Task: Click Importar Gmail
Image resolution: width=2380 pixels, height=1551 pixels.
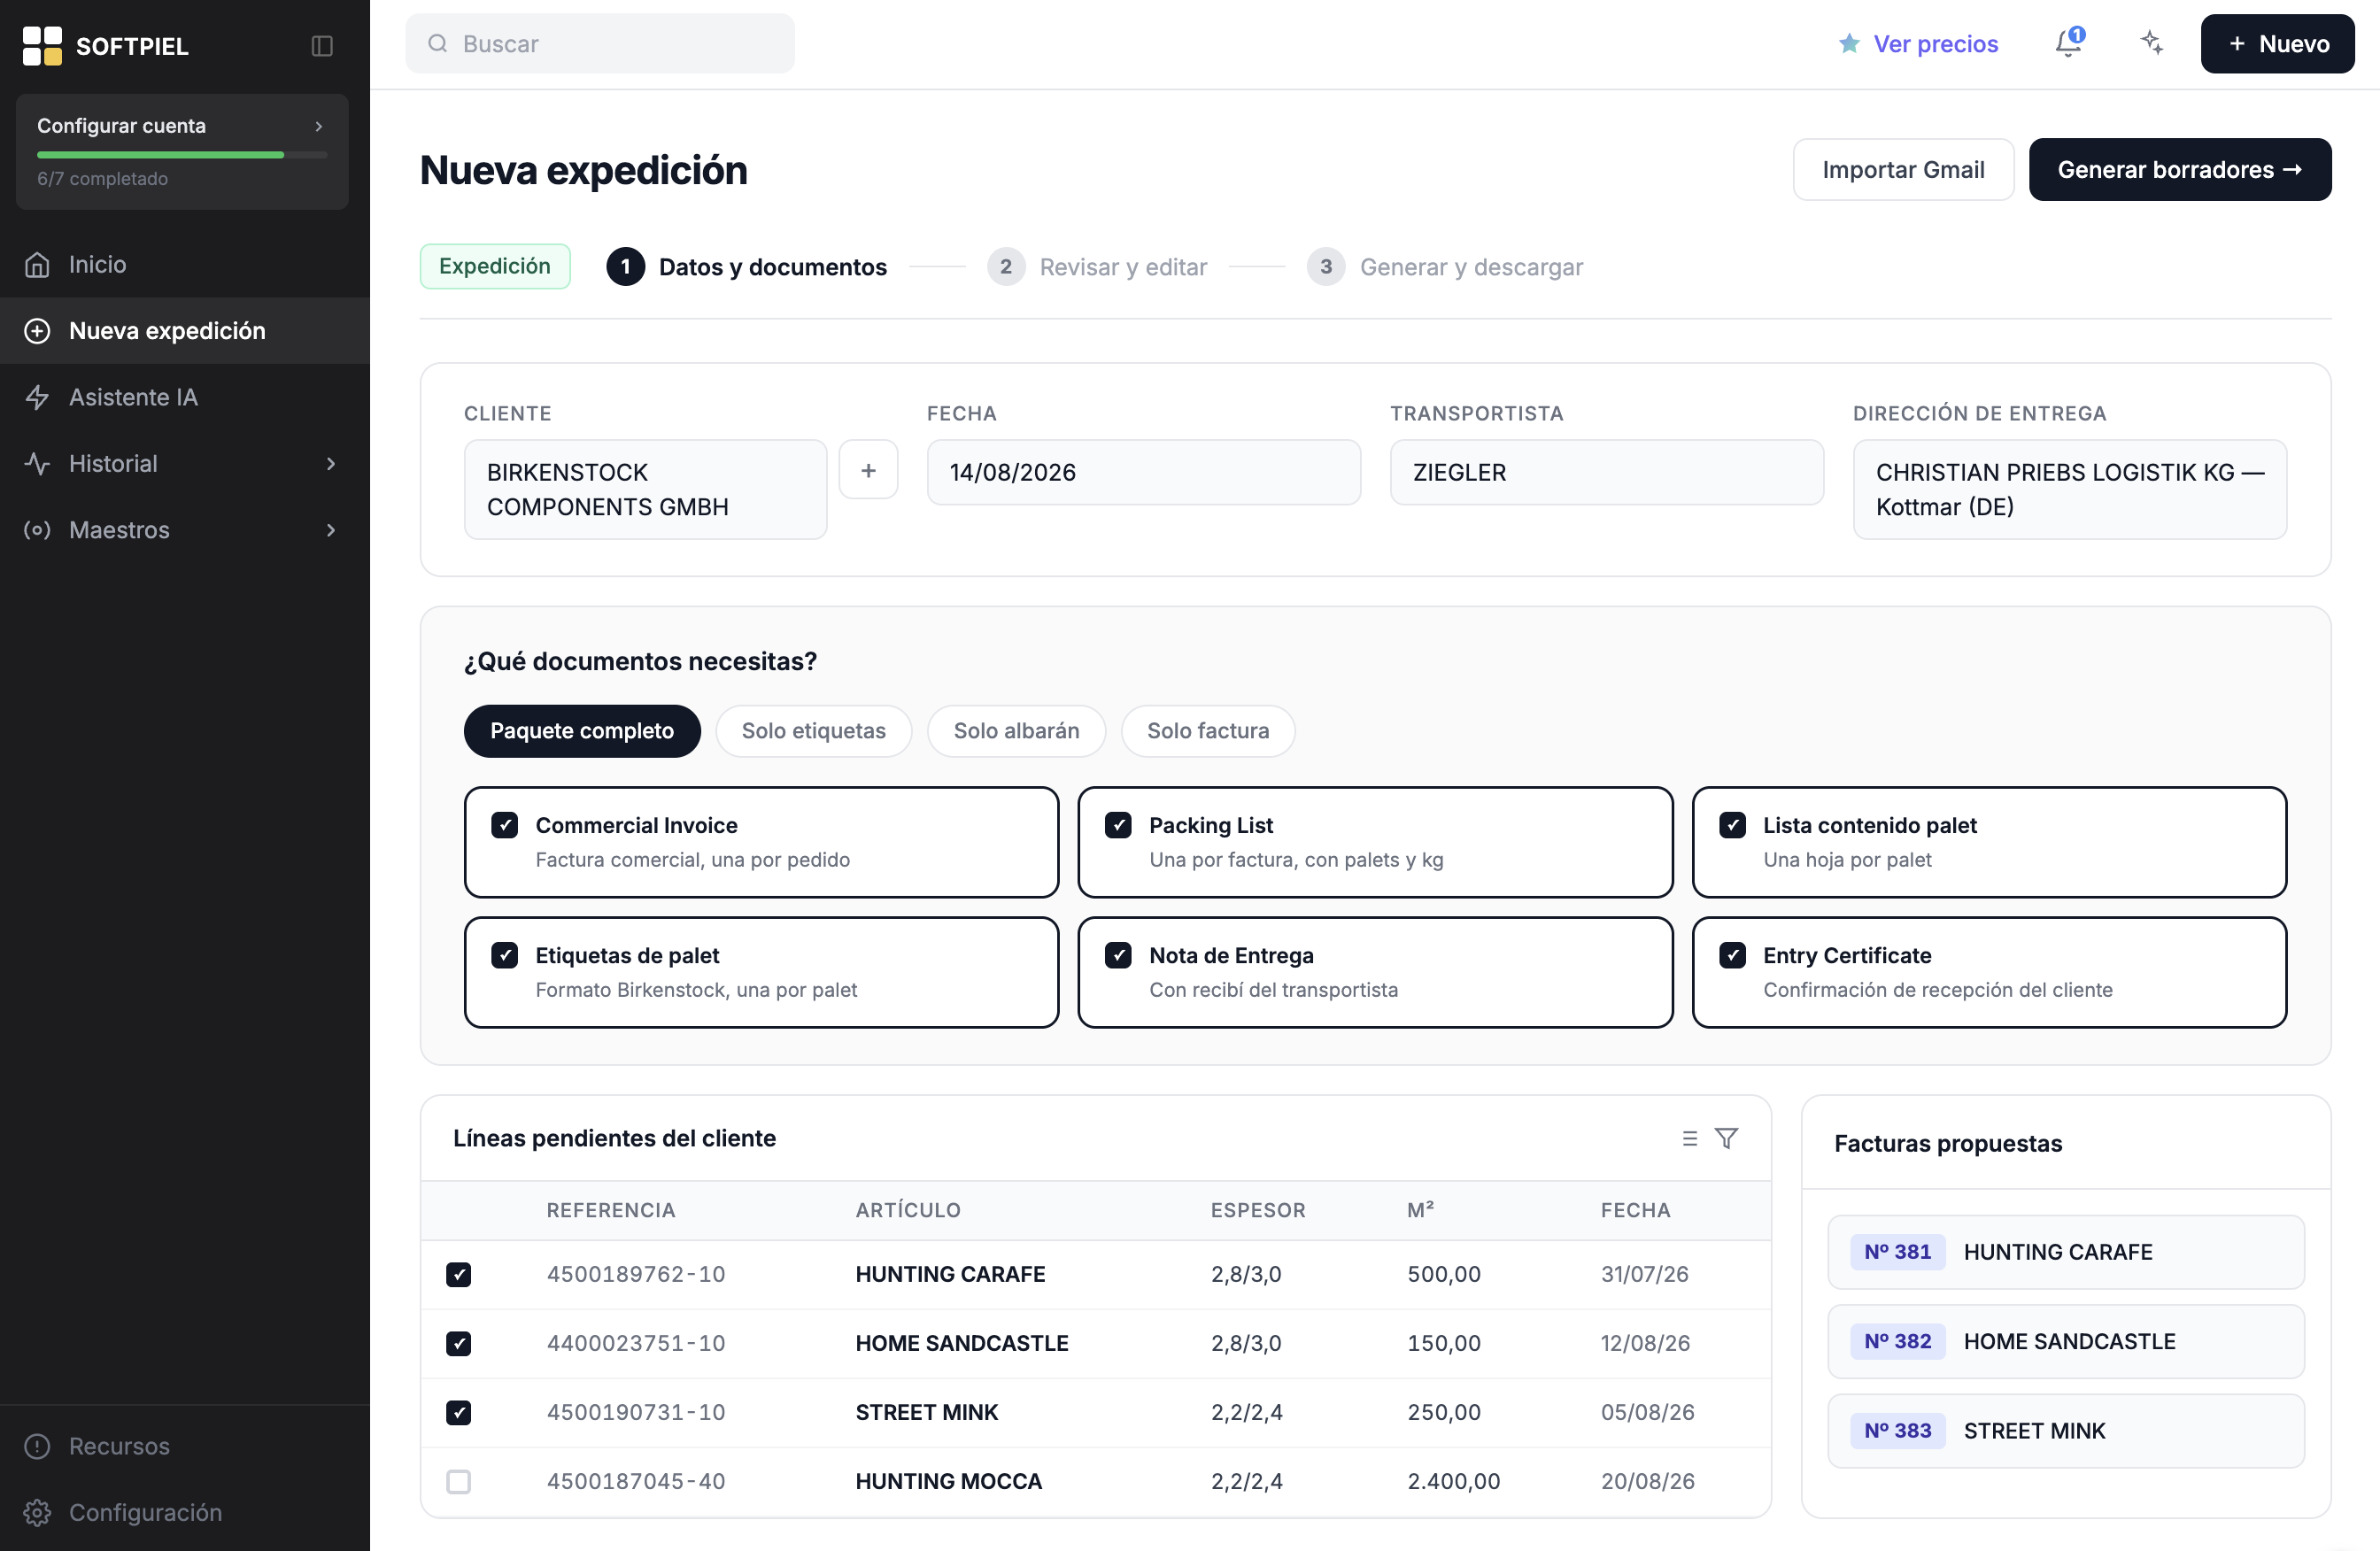Action: pyautogui.click(x=1903, y=169)
